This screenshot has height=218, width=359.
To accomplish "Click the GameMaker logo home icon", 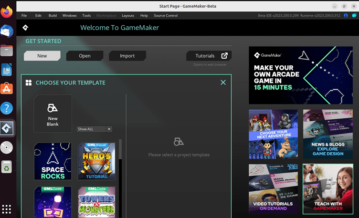I will click(x=25, y=28).
